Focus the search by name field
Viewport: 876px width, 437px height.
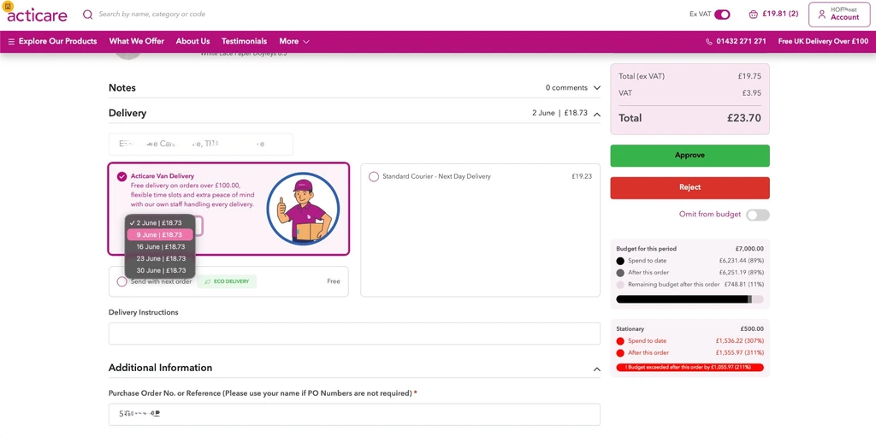pos(152,14)
